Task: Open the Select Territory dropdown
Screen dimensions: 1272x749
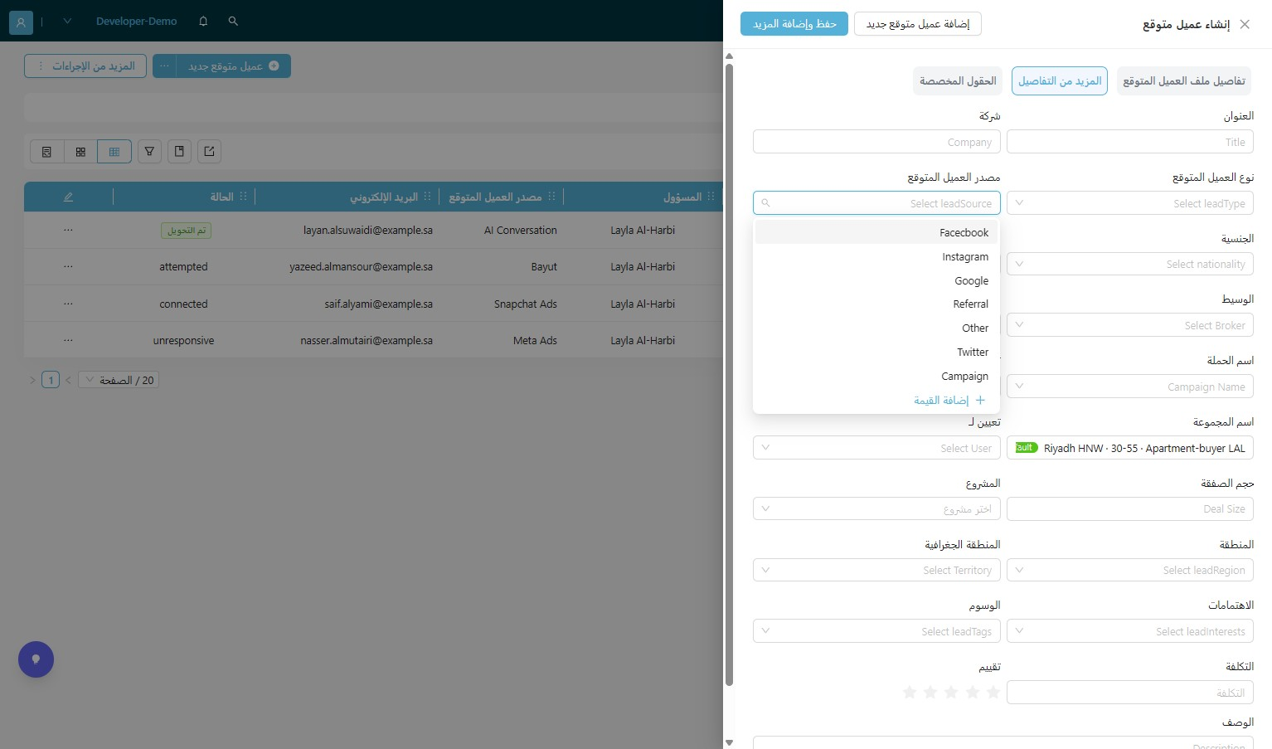Action: tap(876, 570)
